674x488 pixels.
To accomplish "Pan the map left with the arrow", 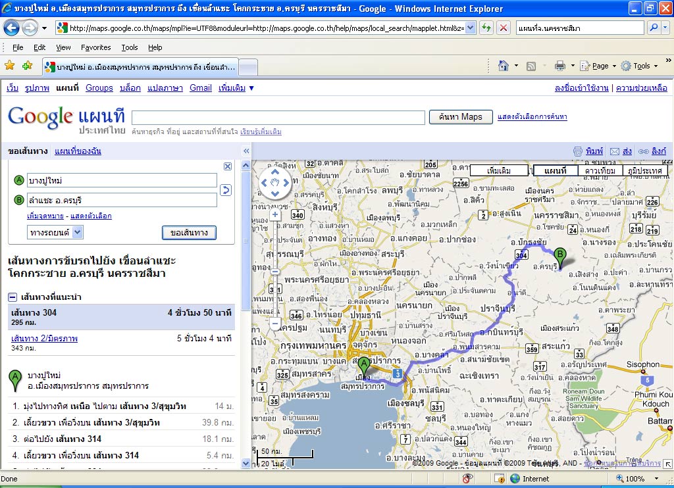I will point(265,183).
